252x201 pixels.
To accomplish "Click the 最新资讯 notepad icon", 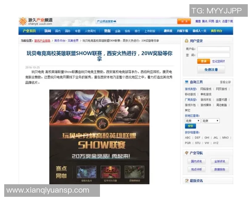I will click(186, 180).
